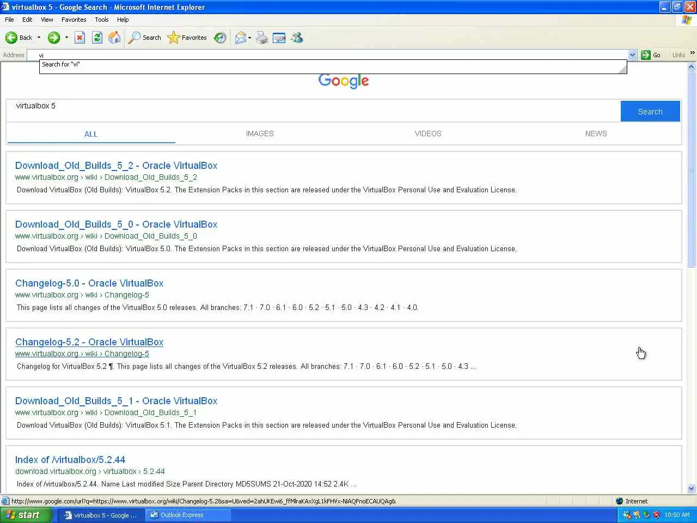Open the Help menu
The height and width of the screenshot is (523, 697).
coord(123,20)
